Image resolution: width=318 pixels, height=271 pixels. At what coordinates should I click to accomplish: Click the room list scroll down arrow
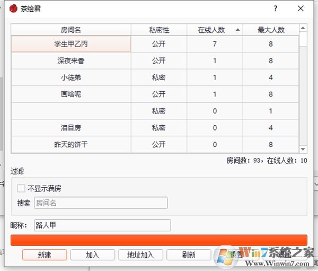[x=303, y=150]
